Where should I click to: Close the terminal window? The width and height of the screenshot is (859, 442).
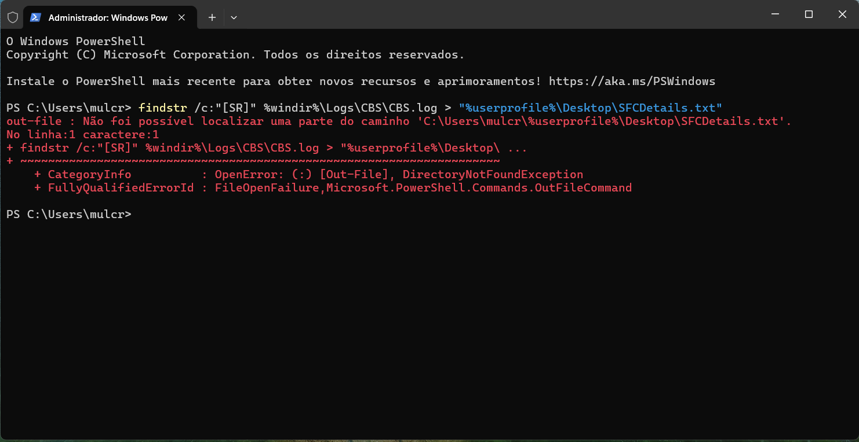tap(842, 14)
